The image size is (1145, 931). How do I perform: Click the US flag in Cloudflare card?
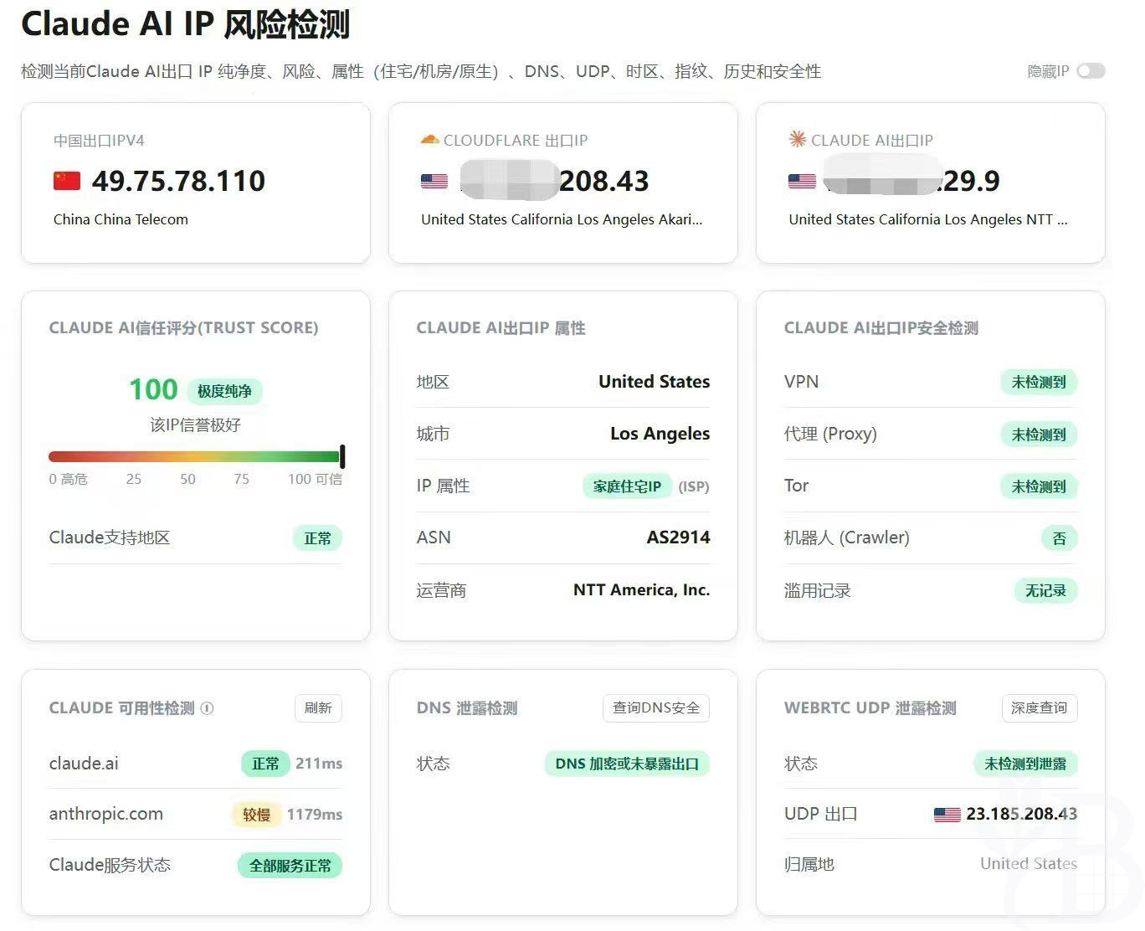click(434, 181)
